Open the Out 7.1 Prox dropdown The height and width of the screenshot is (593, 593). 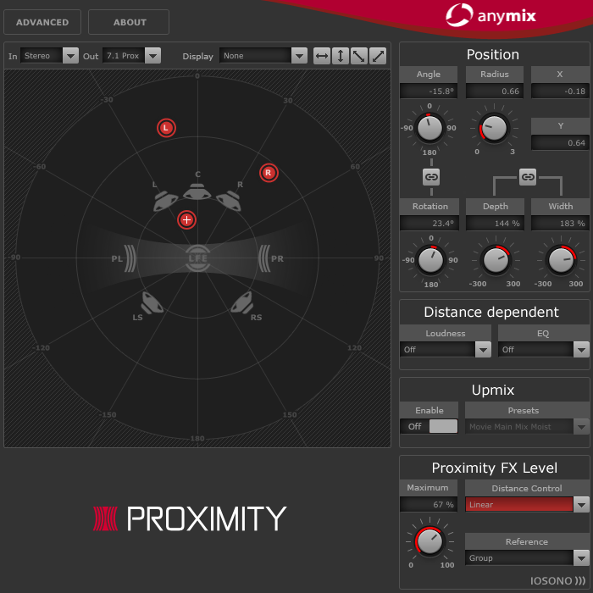click(x=131, y=56)
